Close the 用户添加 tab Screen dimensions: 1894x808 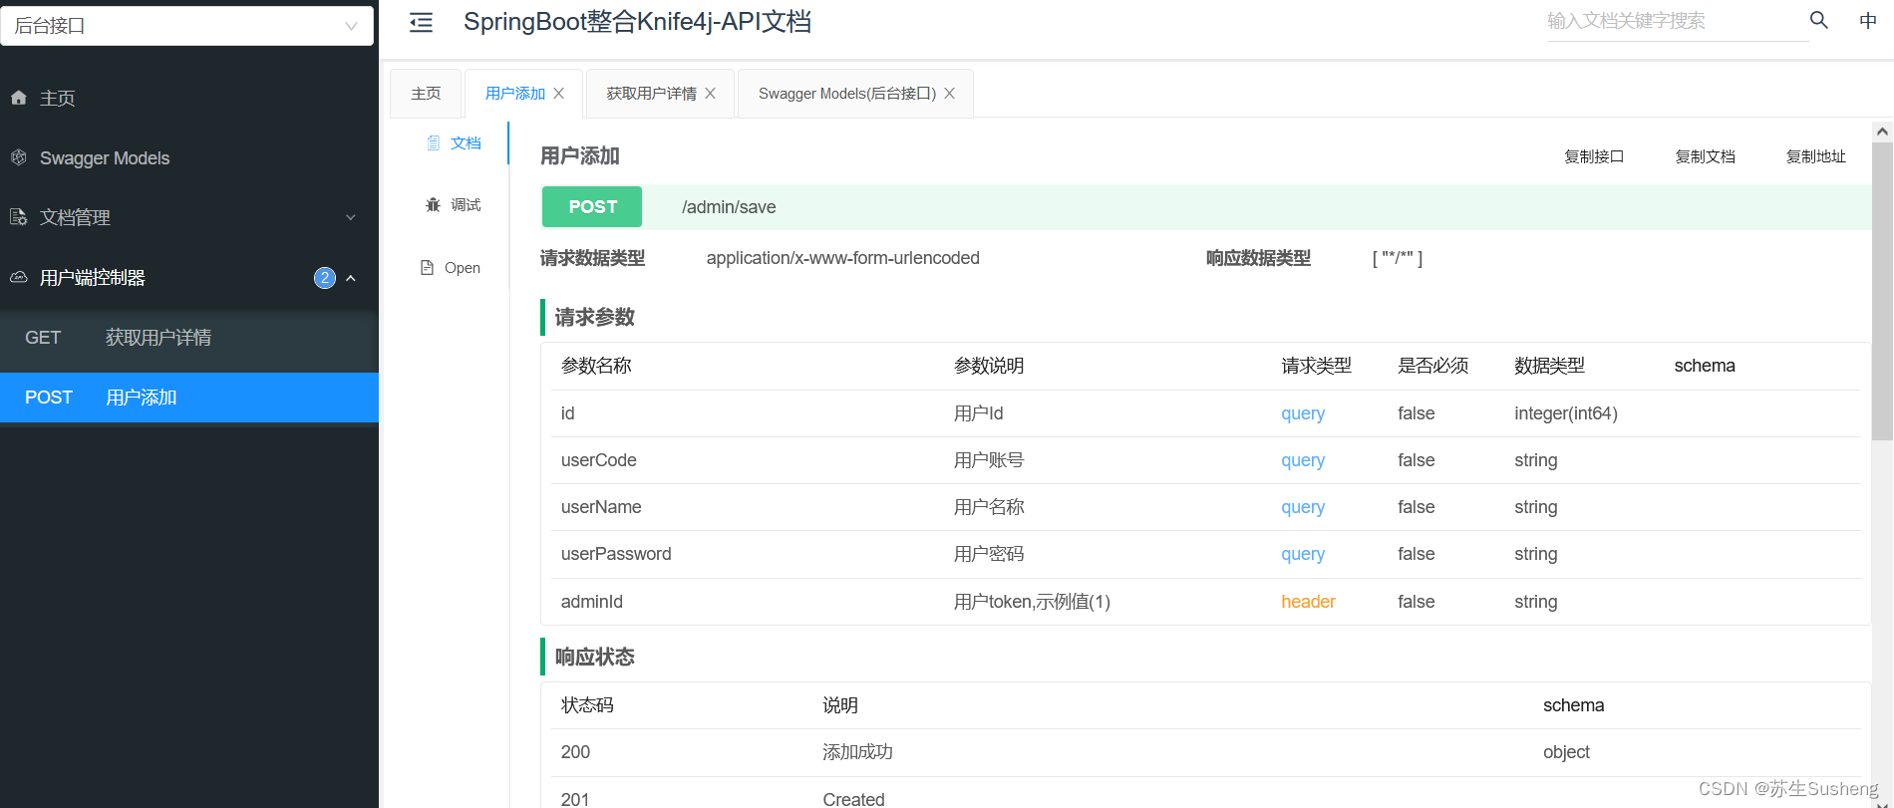coord(559,93)
